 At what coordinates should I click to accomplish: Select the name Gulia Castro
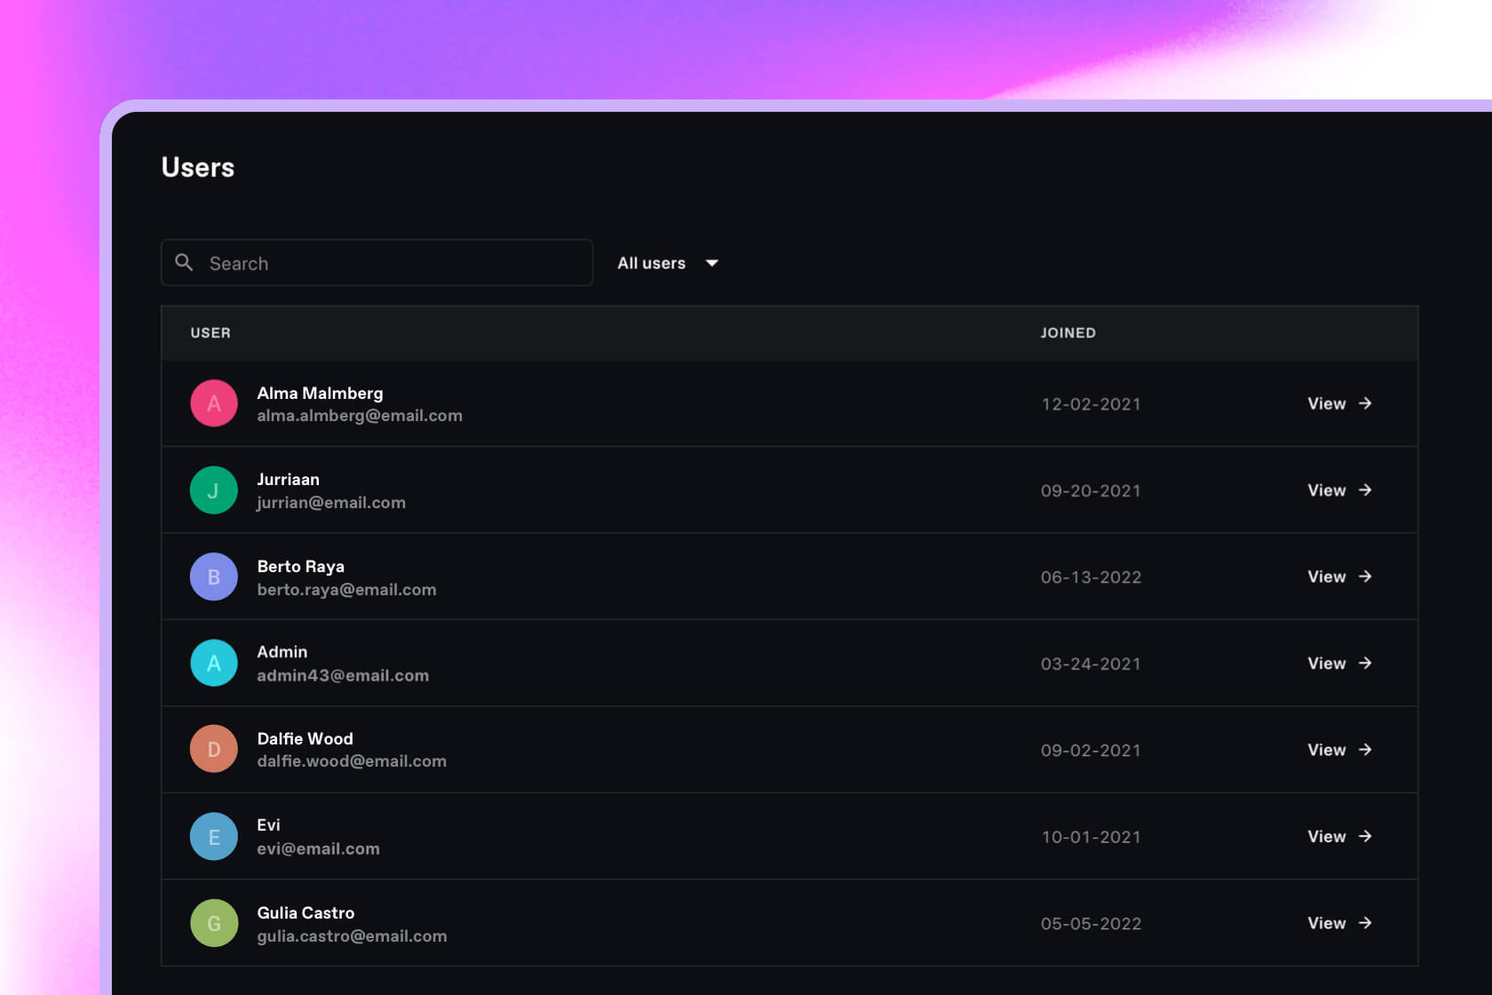point(306,913)
